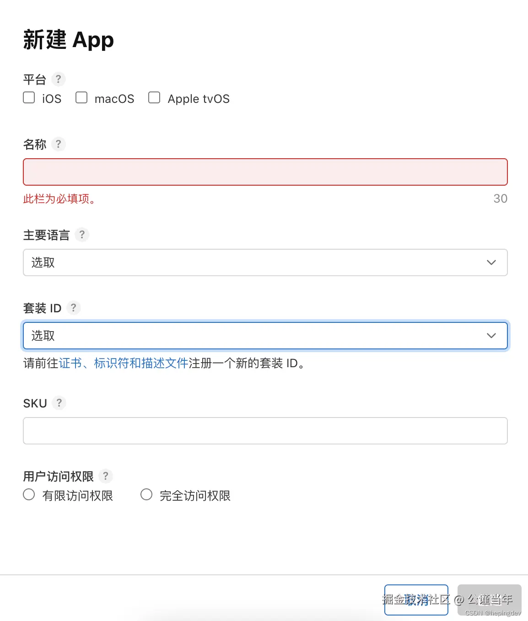This screenshot has width=528, height=621.
Task: Expand the 主要语言 dropdown
Action: (x=265, y=262)
